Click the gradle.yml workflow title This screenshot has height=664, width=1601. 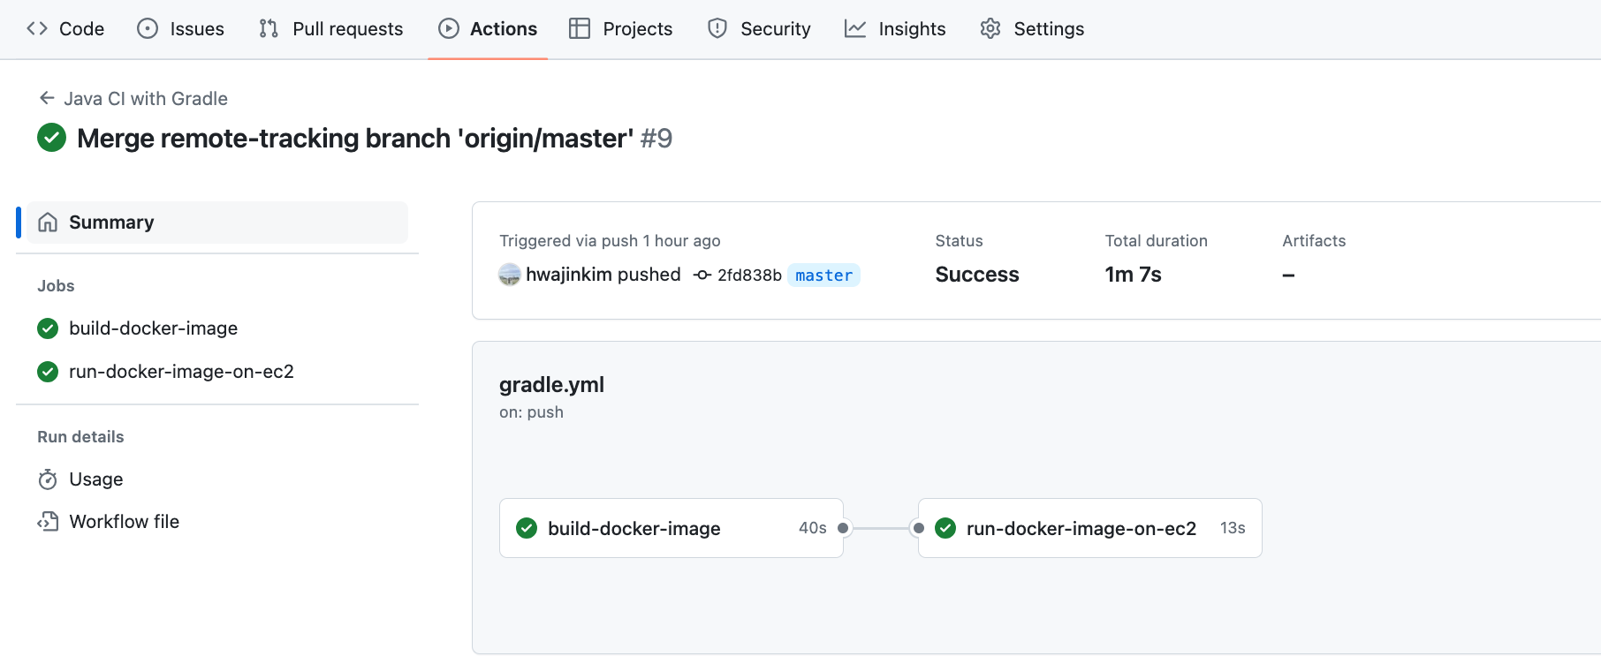(x=551, y=385)
